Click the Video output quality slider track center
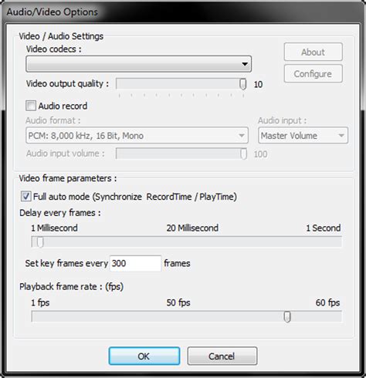 (x=181, y=84)
